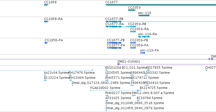Click the unc-119-PA protein label
The width and height of the screenshot is (216, 112).
point(149,50)
